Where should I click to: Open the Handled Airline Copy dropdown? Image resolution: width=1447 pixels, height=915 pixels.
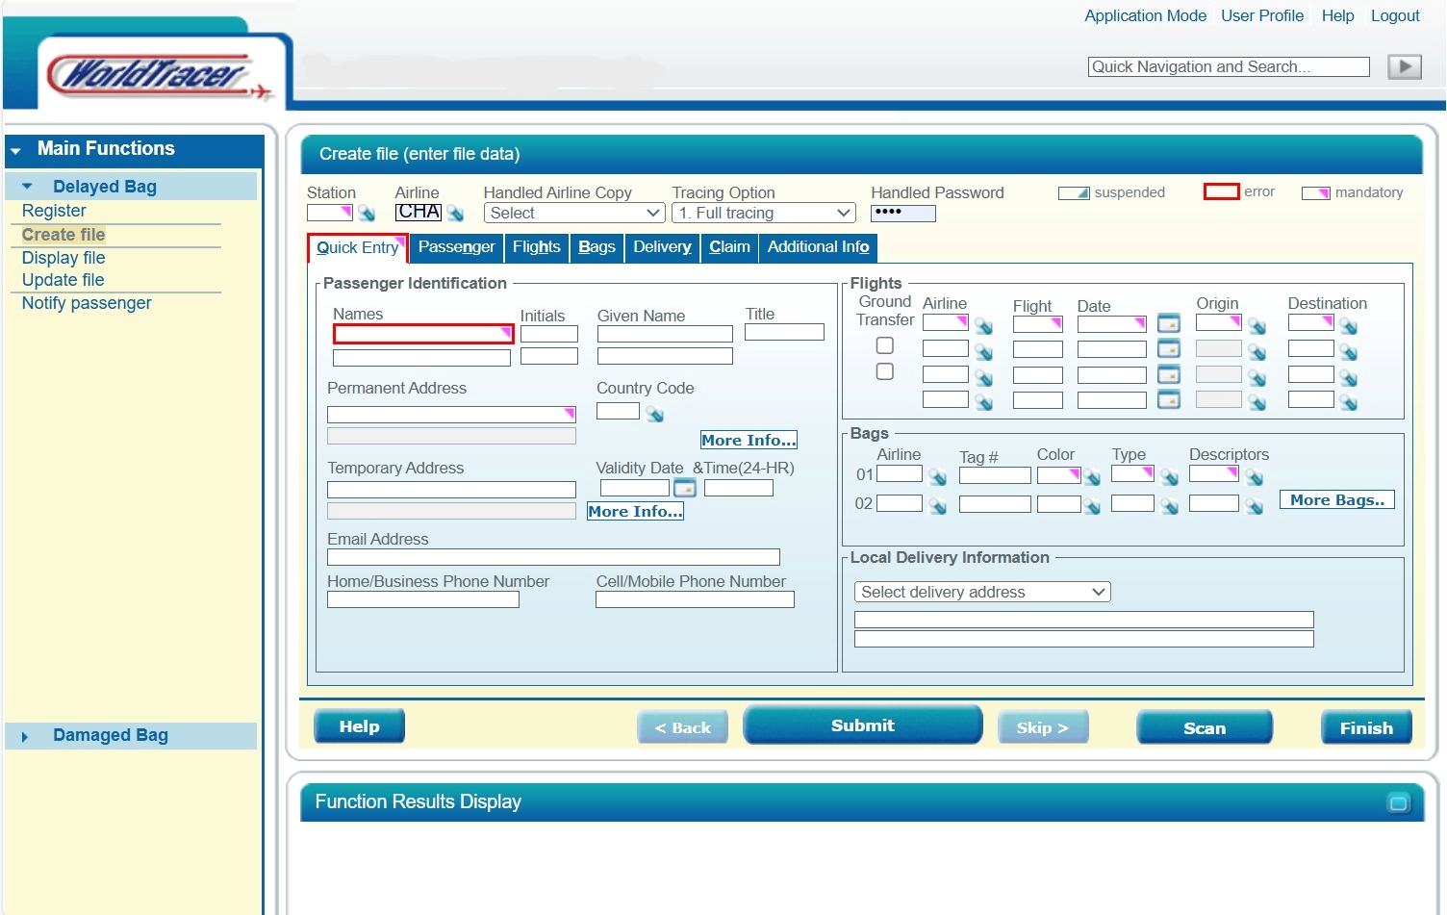pyautogui.click(x=573, y=213)
